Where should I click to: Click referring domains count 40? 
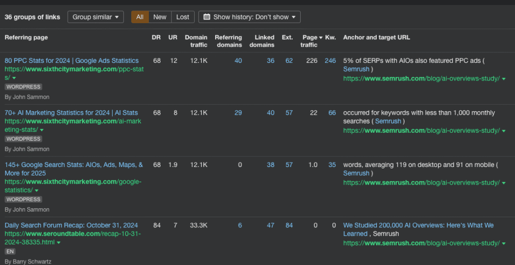(238, 61)
